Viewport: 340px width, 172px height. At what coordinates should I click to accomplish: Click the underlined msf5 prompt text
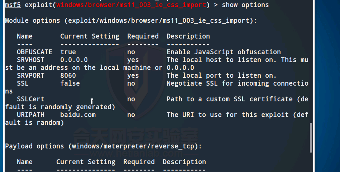(13, 5)
